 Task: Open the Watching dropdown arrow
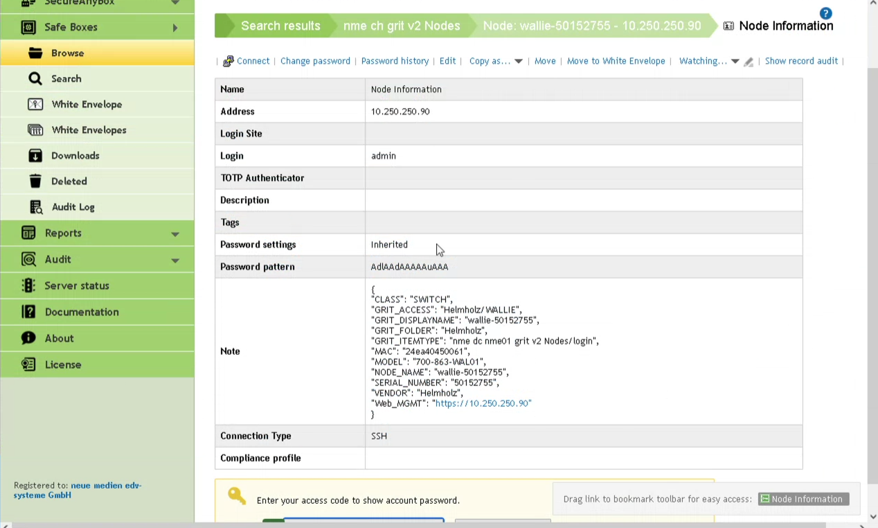coord(735,61)
